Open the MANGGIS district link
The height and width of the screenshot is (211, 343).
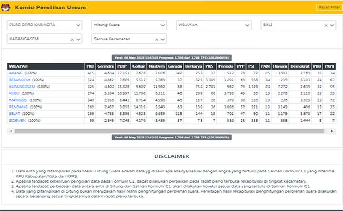pos(18,100)
